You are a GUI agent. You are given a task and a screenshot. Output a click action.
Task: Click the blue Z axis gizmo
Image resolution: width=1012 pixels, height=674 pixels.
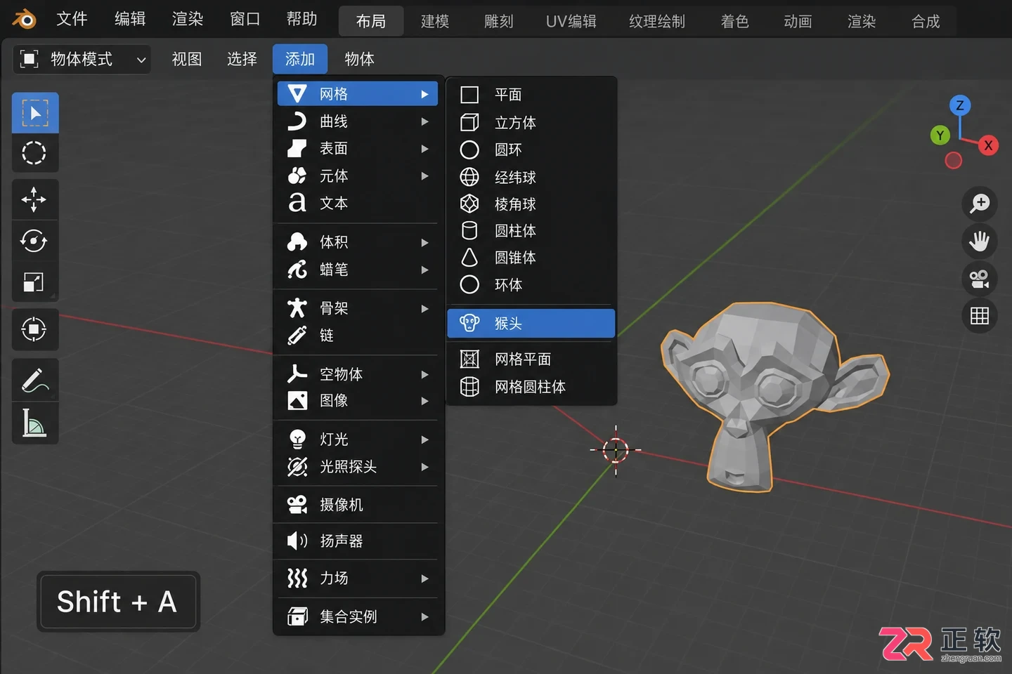pos(960,106)
